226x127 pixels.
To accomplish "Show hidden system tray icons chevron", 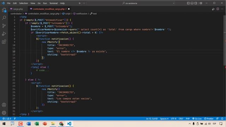I will pos(190,124).
